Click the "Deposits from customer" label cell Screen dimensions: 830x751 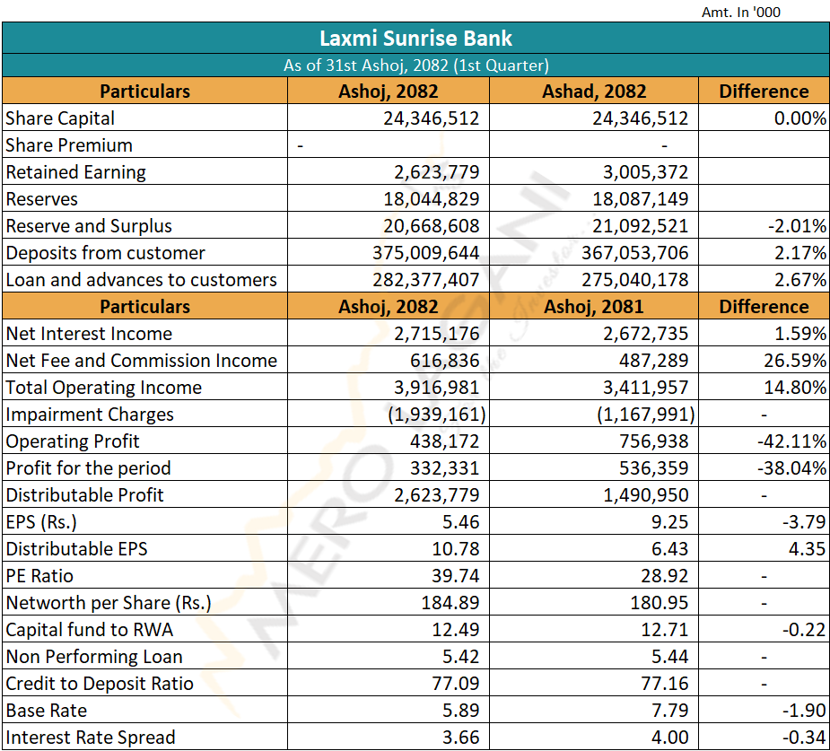coord(106,253)
